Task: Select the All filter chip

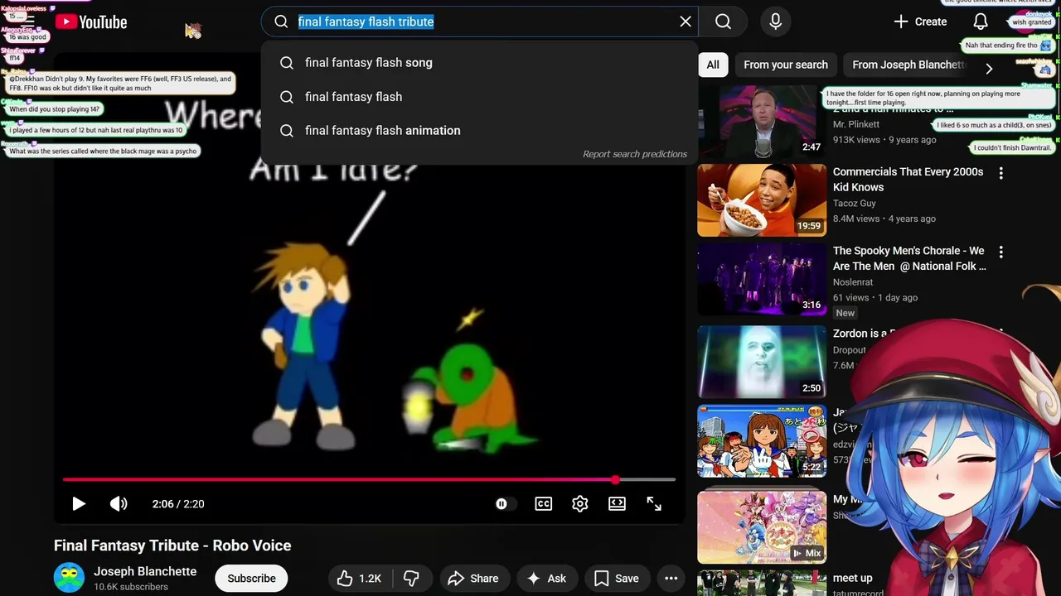Action: (713, 65)
